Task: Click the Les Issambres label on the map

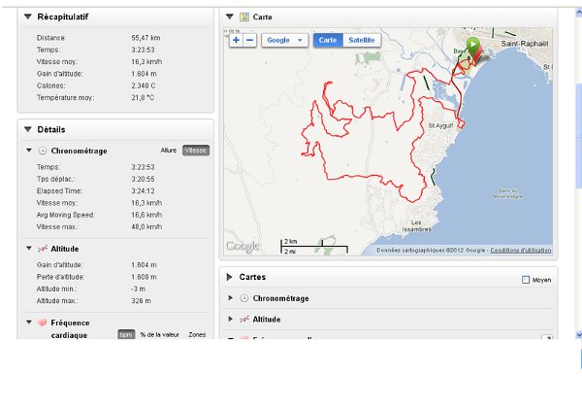Action: pyautogui.click(x=416, y=226)
